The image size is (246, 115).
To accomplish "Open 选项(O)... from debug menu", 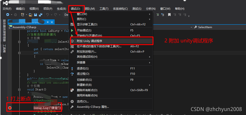I will 111,101.
